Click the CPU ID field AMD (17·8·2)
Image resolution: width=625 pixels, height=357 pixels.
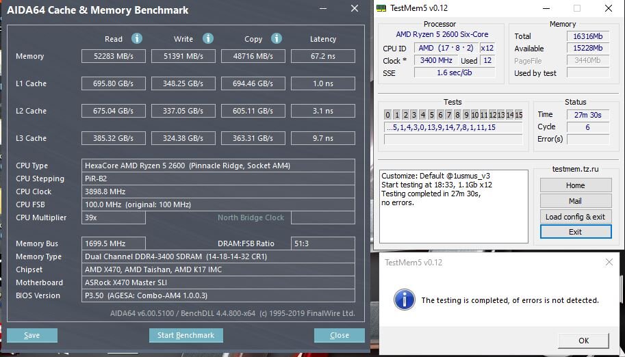pos(446,48)
